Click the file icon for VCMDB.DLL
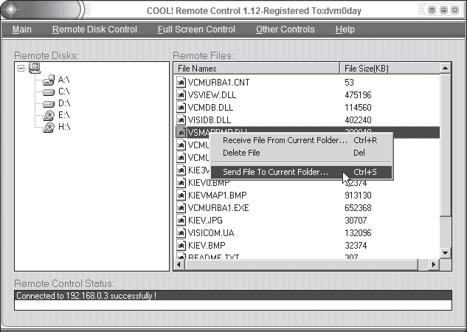 (x=181, y=107)
